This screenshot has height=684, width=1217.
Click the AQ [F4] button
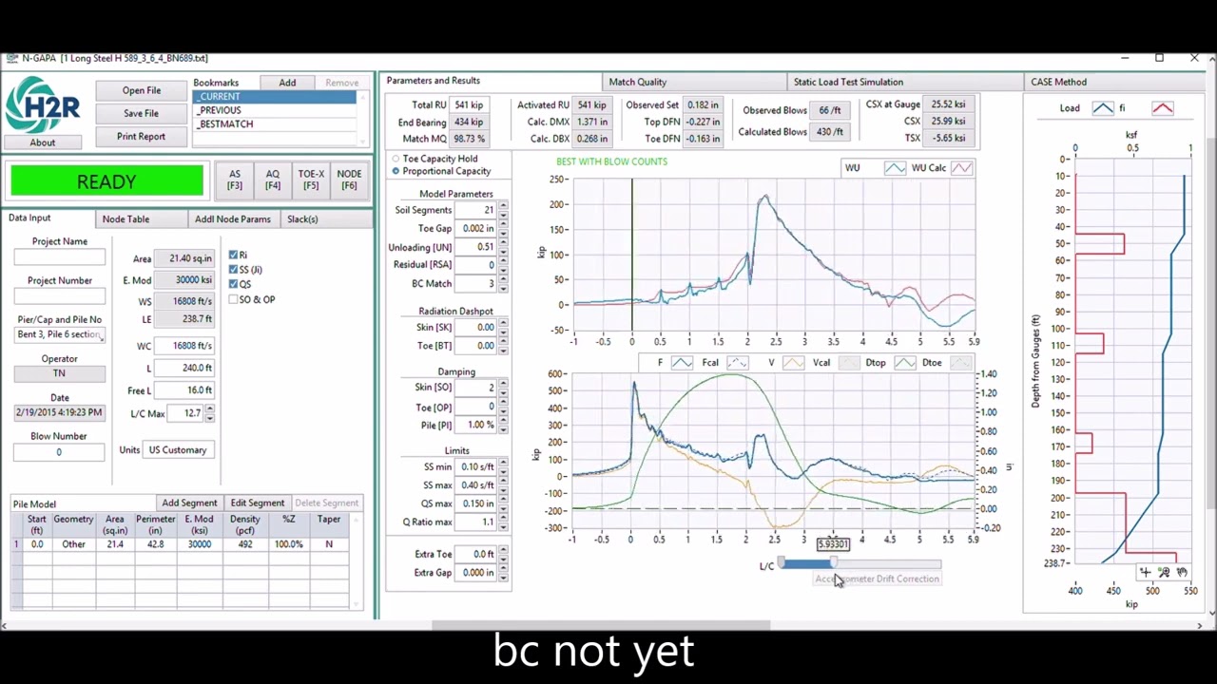click(x=273, y=180)
